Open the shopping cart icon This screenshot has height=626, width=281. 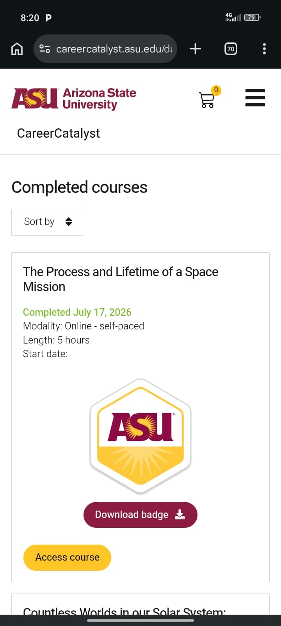pyautogui.click(x=207, y=100)
